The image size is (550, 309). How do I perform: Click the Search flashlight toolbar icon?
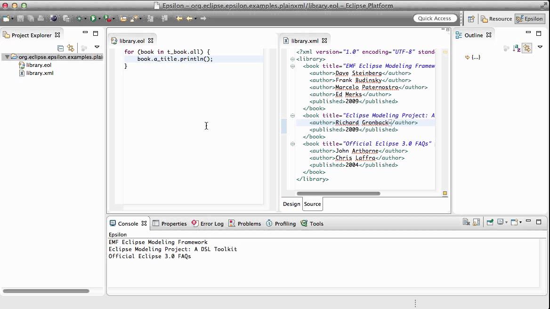134,18
